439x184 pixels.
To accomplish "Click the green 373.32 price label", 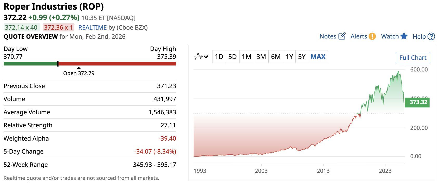I will point(418,102).
